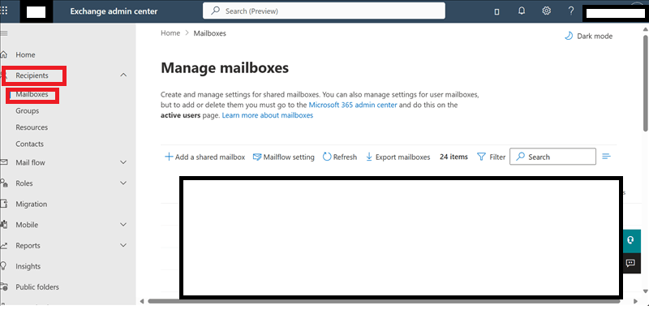The image size is (649, 310).
Task: Toggle the navigation hamburger menu
Action: (x=4, y=33)
